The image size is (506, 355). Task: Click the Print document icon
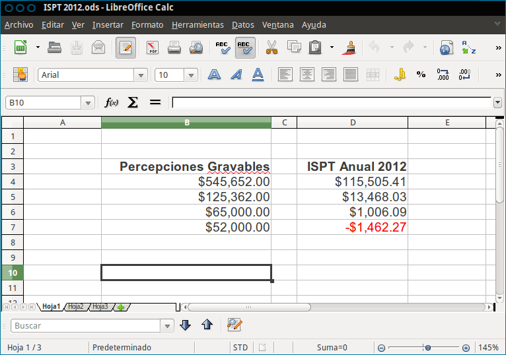[174, 48]
